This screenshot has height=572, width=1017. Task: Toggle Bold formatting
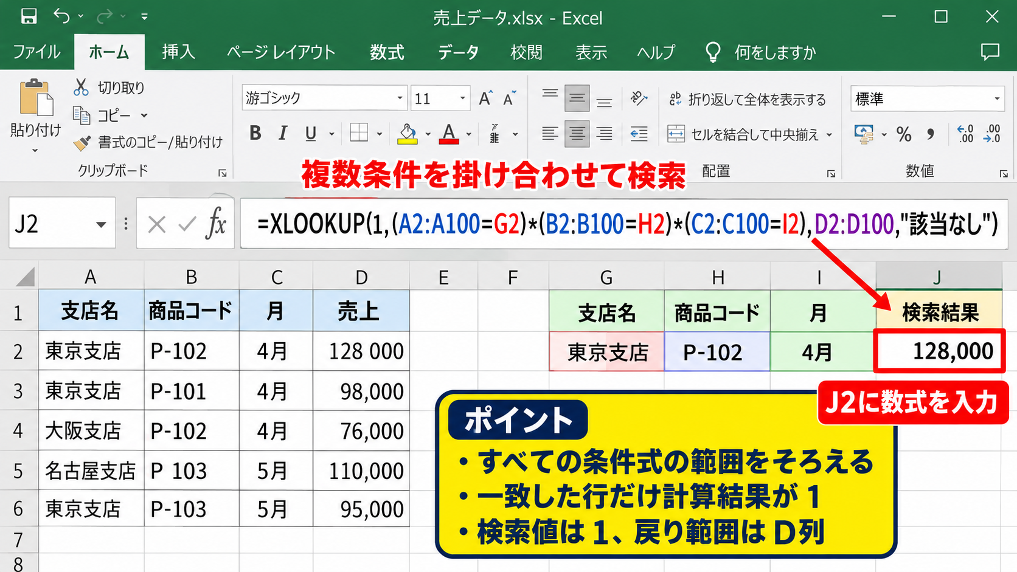[255, 133]
